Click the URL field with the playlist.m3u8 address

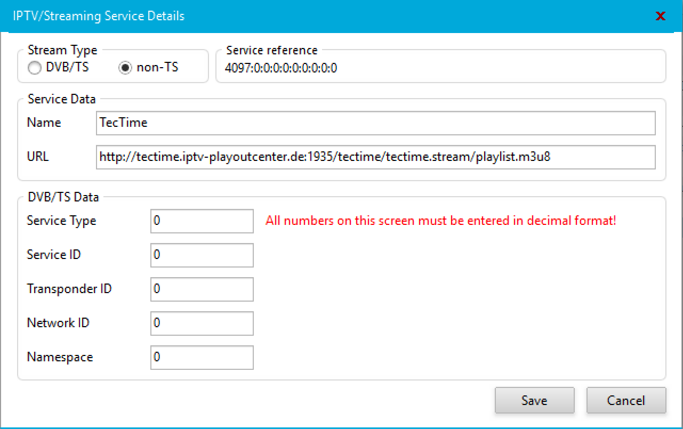click(x=376, y=157)
